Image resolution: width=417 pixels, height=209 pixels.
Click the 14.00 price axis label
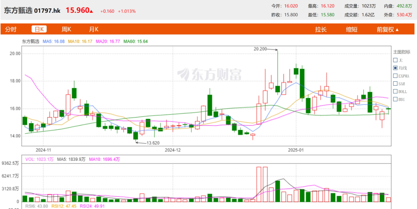(15, 136)
